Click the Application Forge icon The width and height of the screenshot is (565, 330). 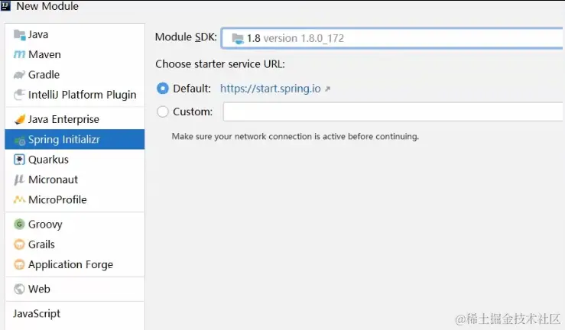click(x=20, y=264)
